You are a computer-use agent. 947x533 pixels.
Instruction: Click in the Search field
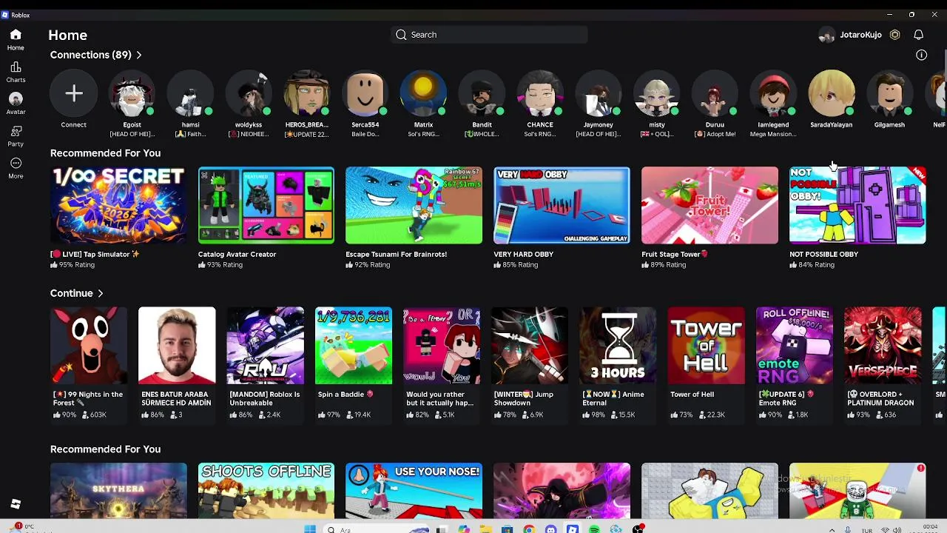[489, 35]
